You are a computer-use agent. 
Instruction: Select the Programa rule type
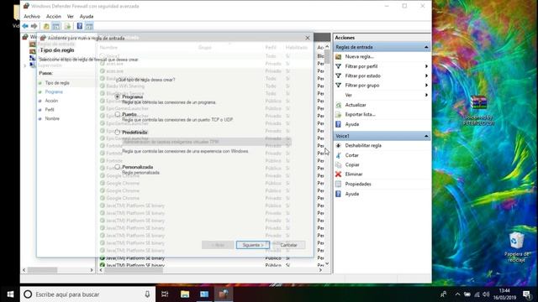(x=118, y=97)
